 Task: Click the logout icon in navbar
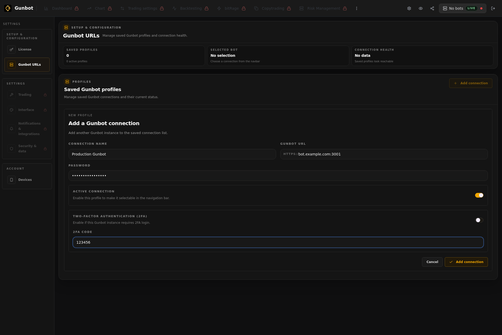click(493, 8)
